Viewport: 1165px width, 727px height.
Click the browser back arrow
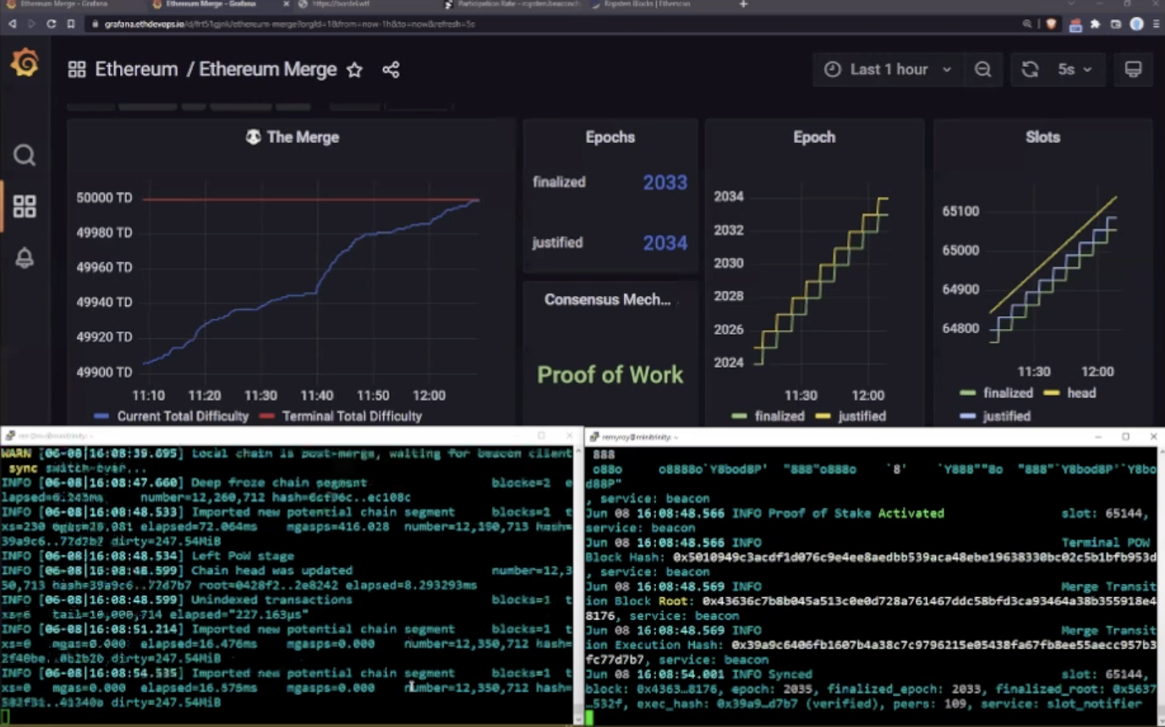point(12,24)
